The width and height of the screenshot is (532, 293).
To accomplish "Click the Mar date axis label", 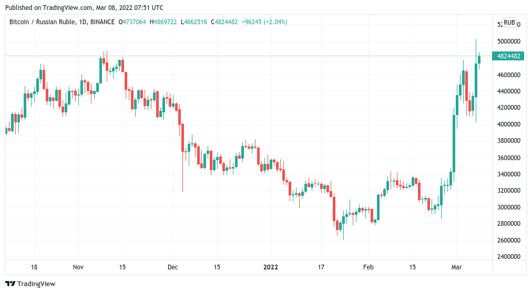I will point(456,267).
